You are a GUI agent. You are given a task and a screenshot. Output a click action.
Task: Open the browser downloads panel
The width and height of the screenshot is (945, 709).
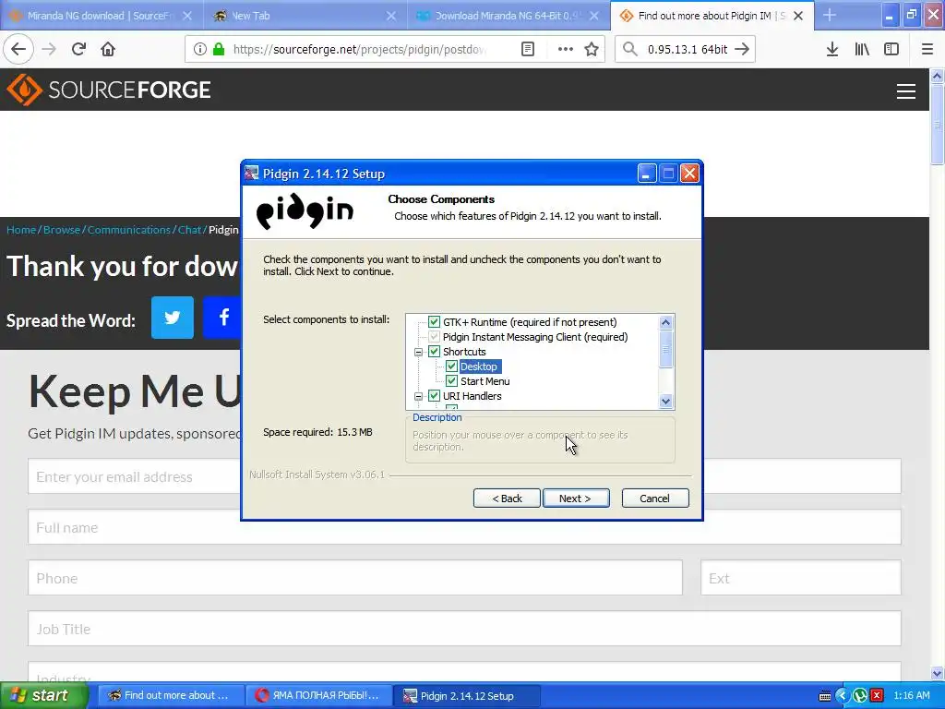click(x=832, y=49)
